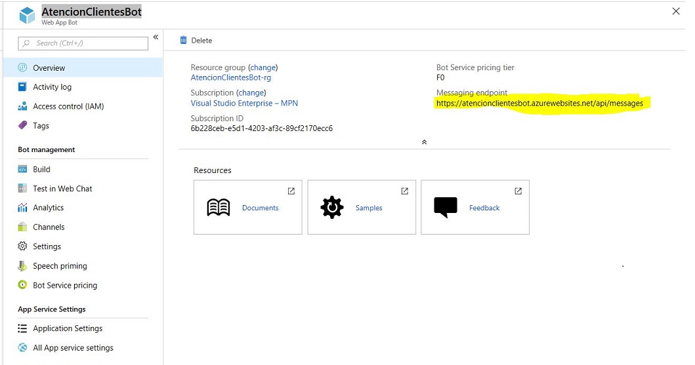The width and height of the screenshot is (695, 365).
Task: Open the Documents resource link
Action: coord(260,208)
